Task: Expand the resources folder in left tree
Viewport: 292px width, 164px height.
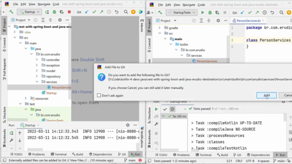Action: tap(26, 98)
